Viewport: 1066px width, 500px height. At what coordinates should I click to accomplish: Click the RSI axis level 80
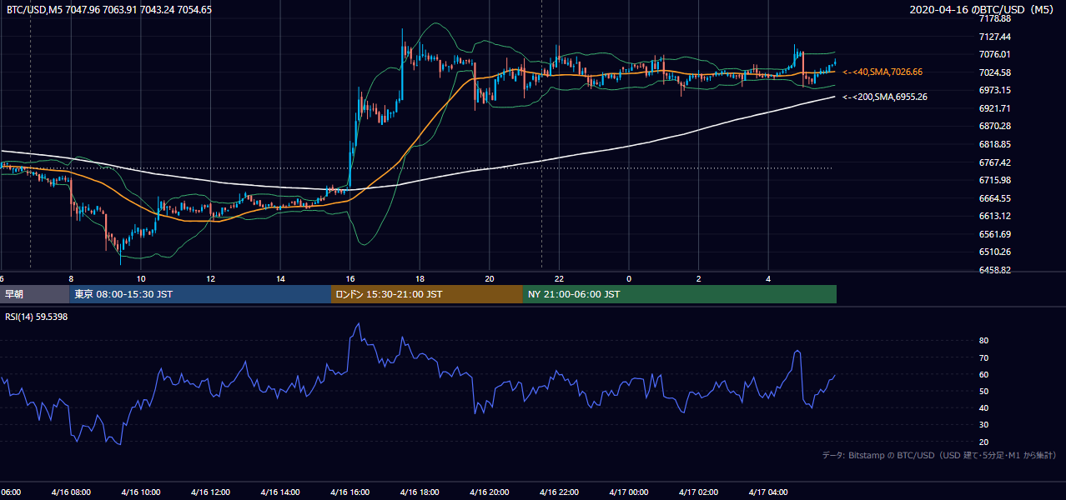click(983, 341)
